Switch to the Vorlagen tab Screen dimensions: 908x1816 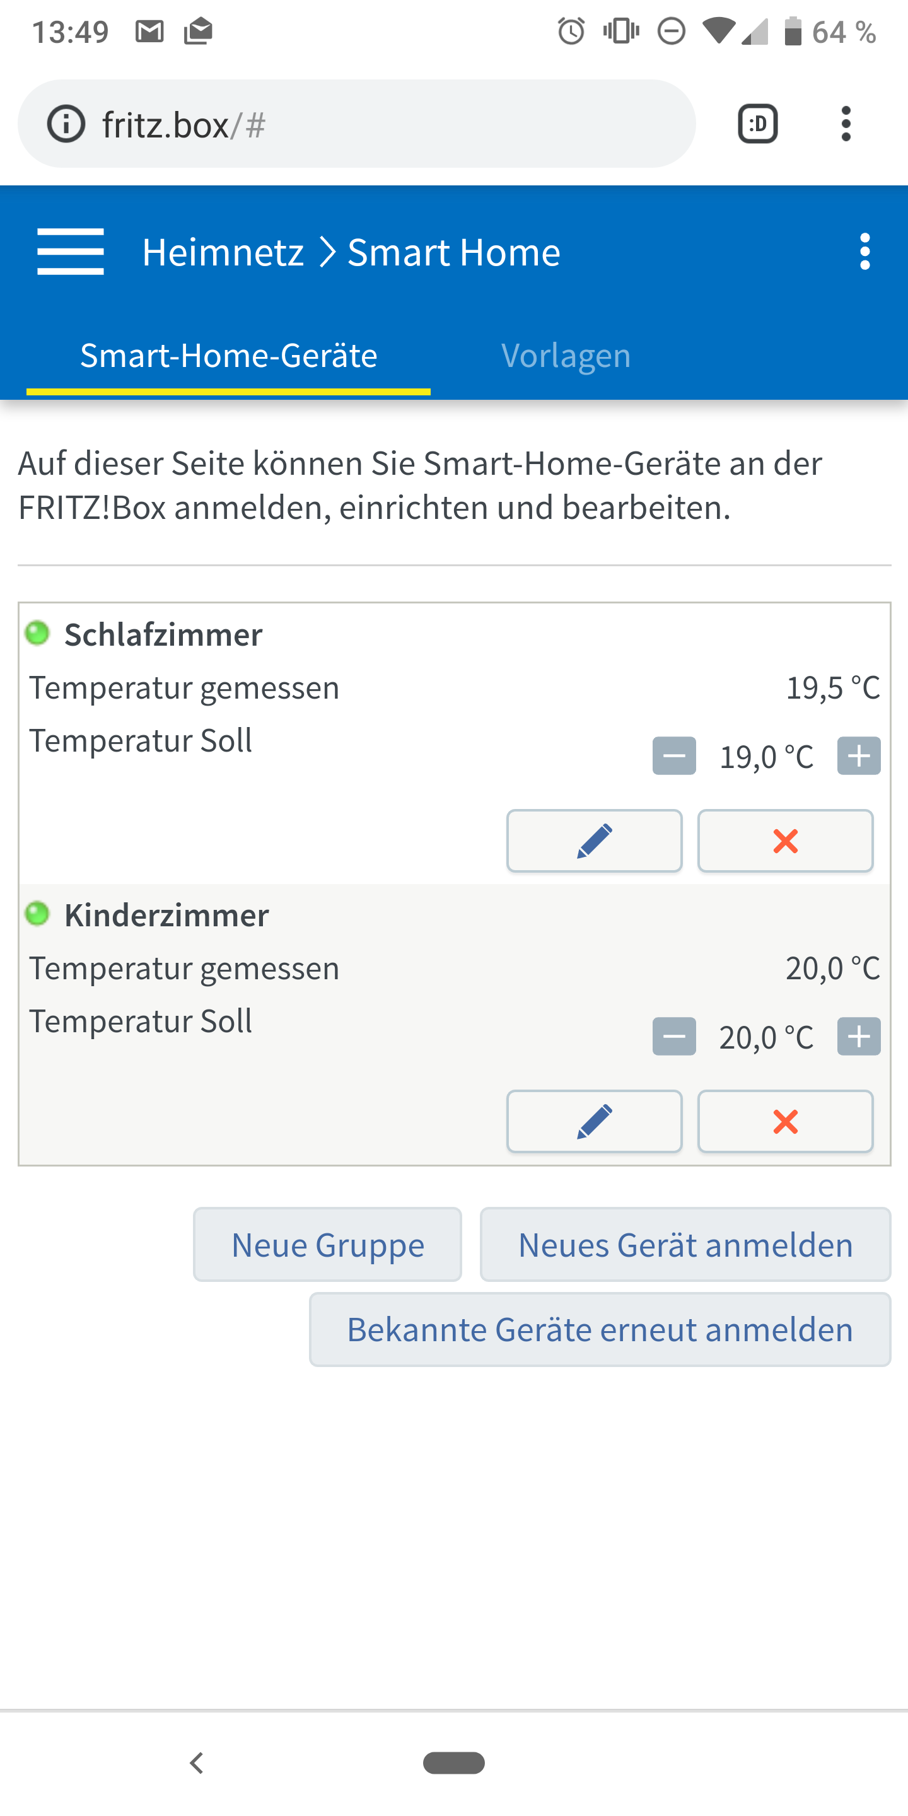pos(566,355)
